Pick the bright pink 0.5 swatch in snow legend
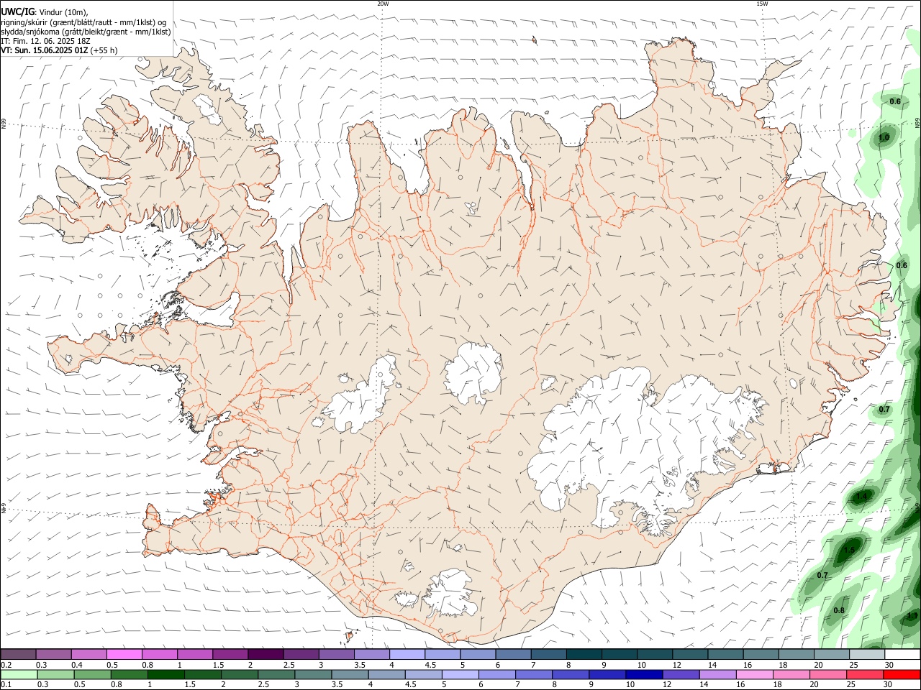This screenshot has height=690, width=921. tap(124, 654)
